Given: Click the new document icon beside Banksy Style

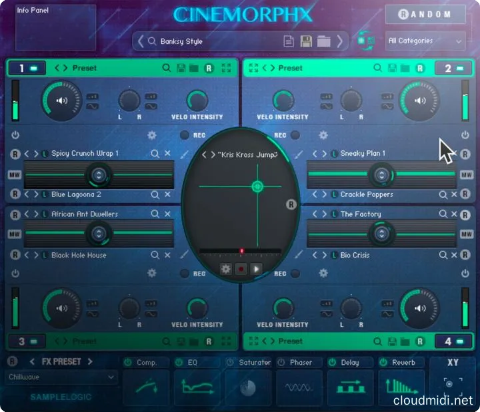Looking at the screenshot, I should (289, 41).
